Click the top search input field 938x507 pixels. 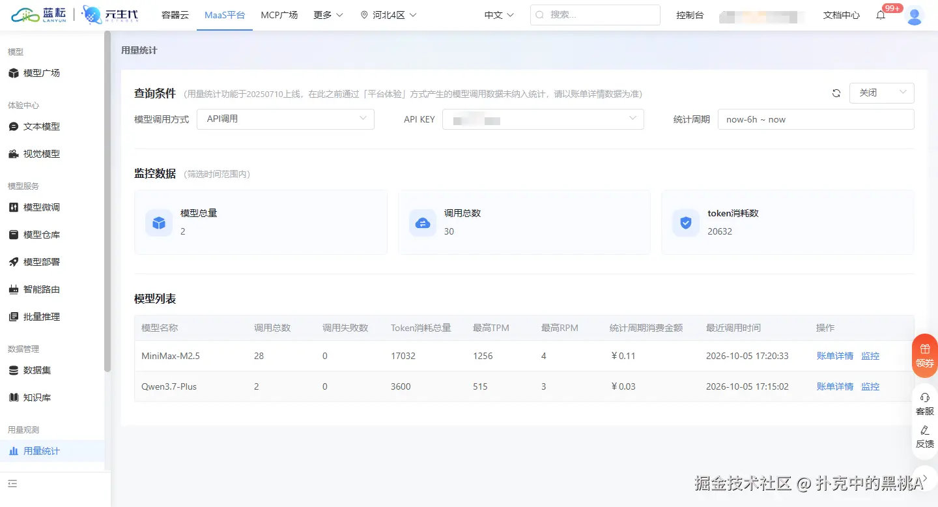tap(595, 15)
